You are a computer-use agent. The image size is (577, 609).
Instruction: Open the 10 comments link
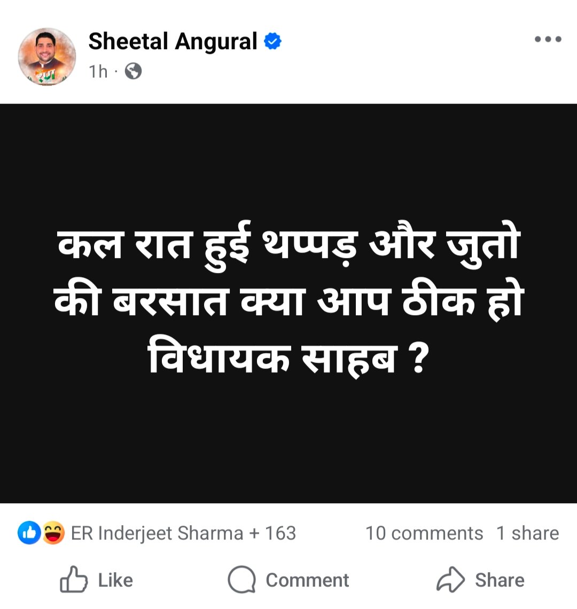point(424,533)
